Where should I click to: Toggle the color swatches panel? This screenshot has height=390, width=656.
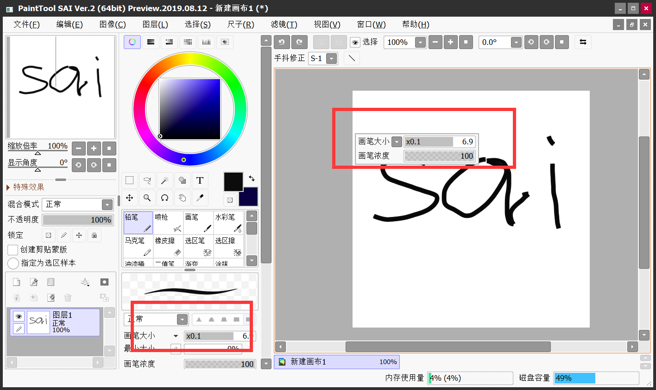click(206, 42)
